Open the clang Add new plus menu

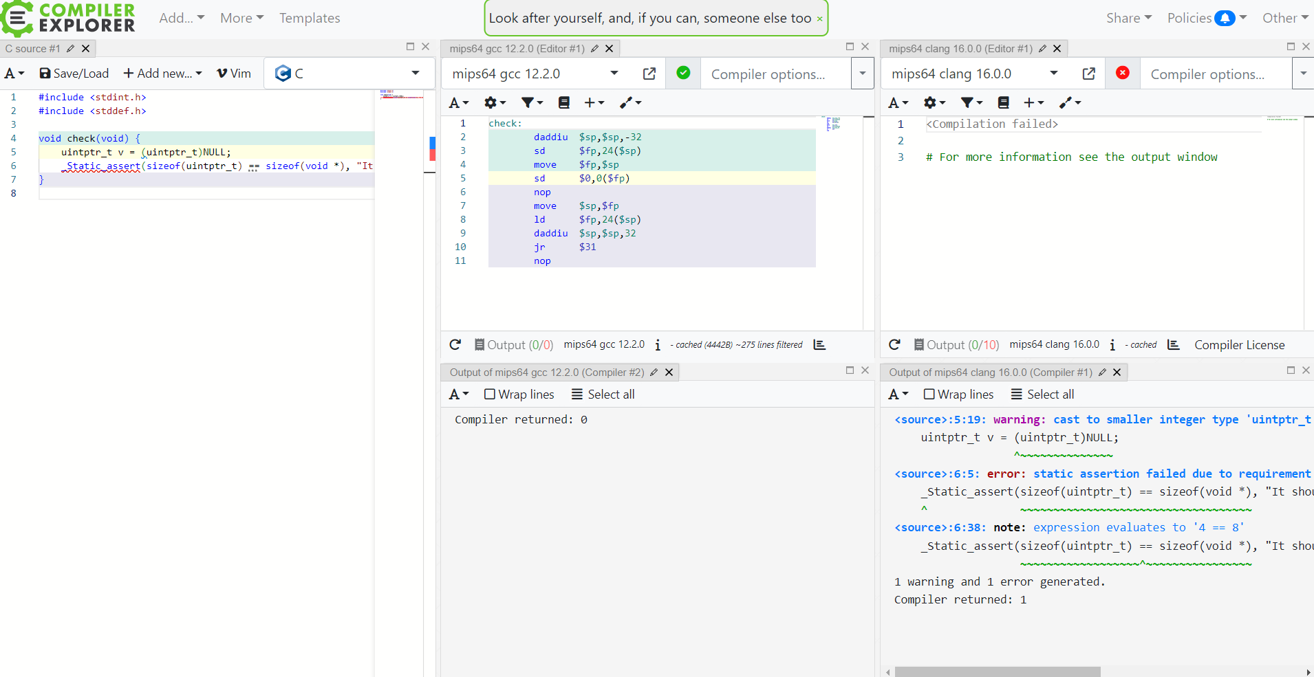(1033, 103)
